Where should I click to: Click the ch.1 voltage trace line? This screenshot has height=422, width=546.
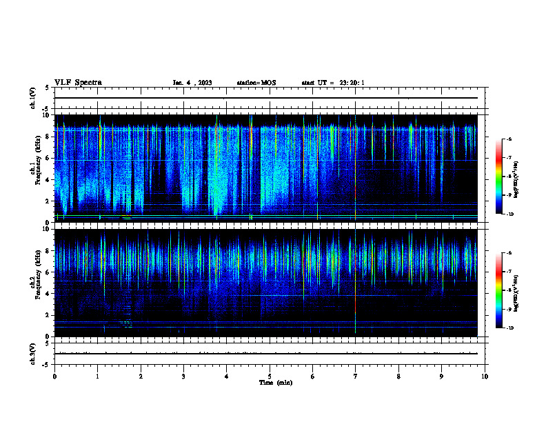(x=265, y=98)
